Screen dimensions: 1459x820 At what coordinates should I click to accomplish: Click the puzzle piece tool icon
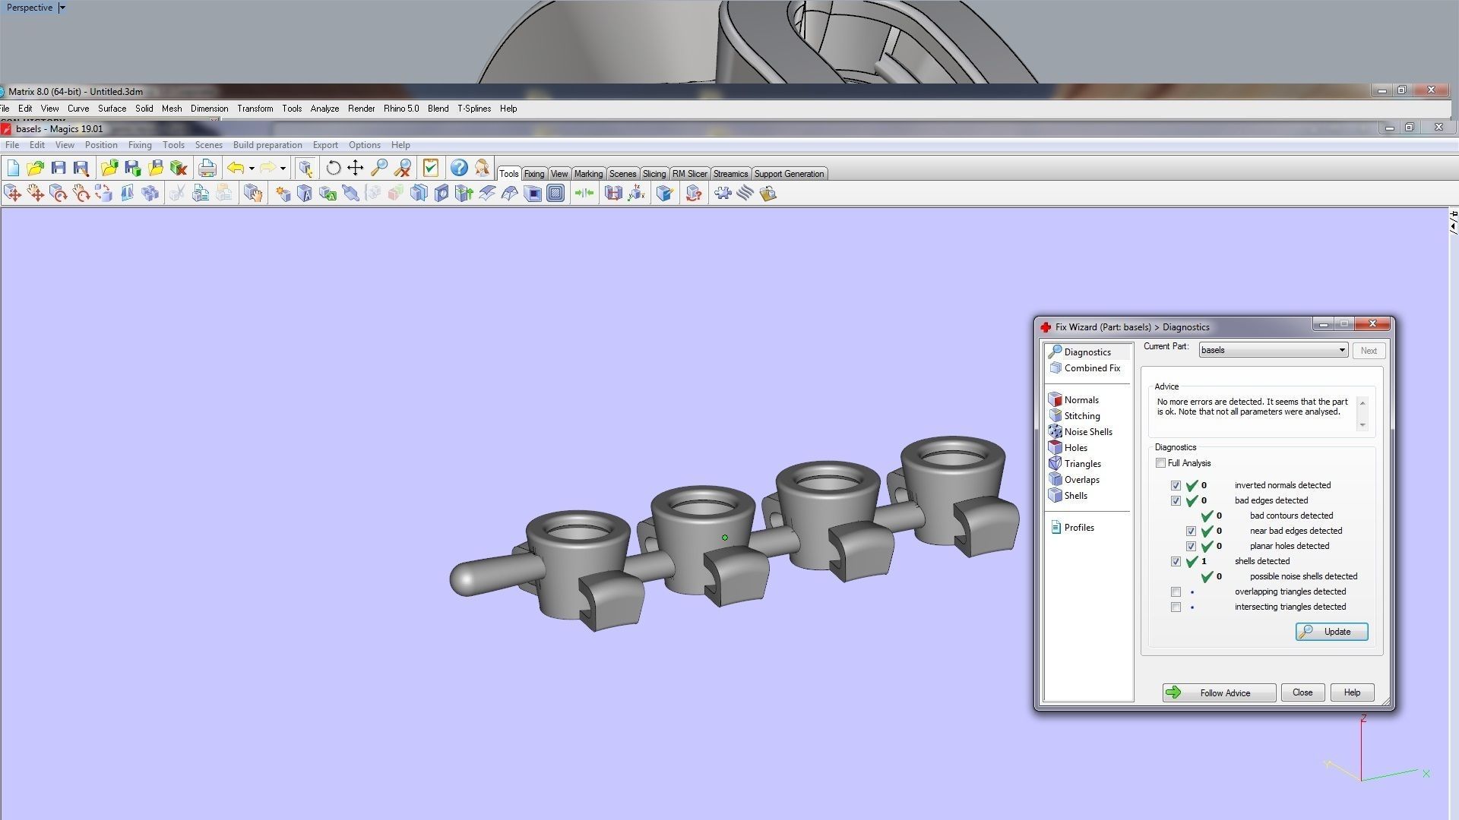click(x=723, y=194)
